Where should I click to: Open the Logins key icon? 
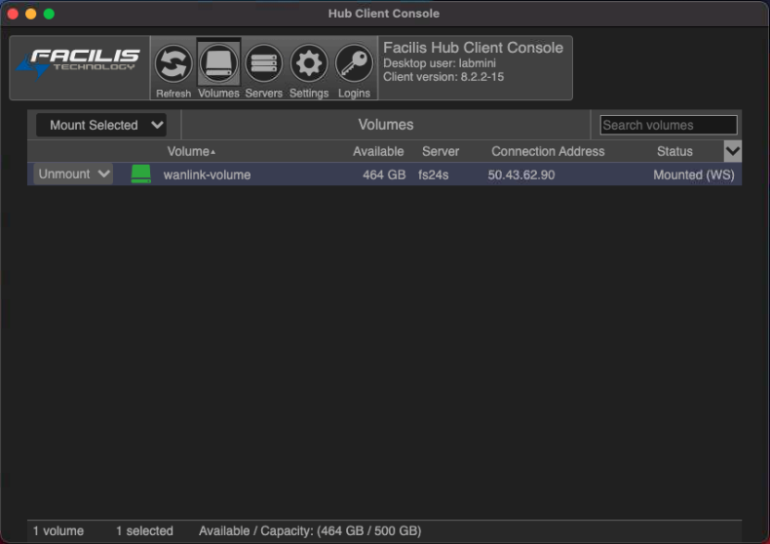354,63
